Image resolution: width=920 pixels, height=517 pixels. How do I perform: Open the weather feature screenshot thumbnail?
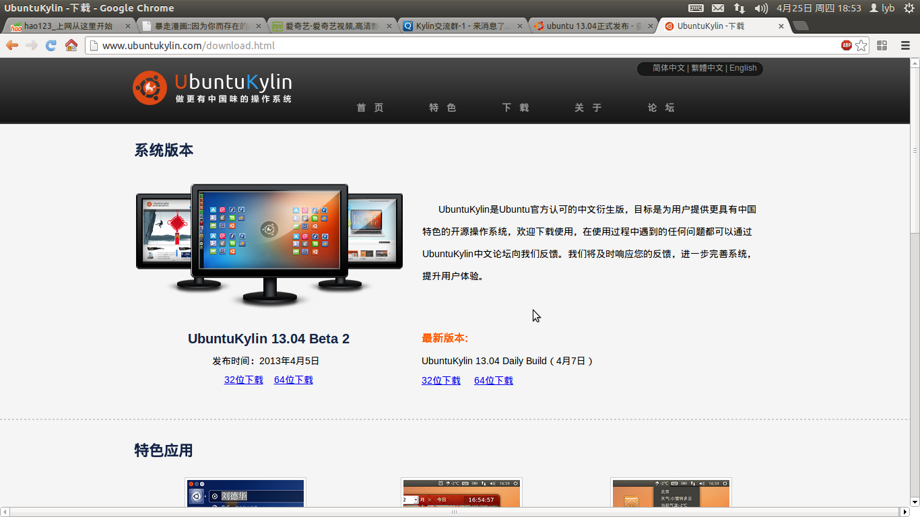pos(671,493)
